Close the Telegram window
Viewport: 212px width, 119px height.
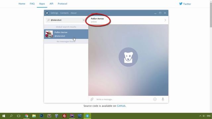coord(165,13)
